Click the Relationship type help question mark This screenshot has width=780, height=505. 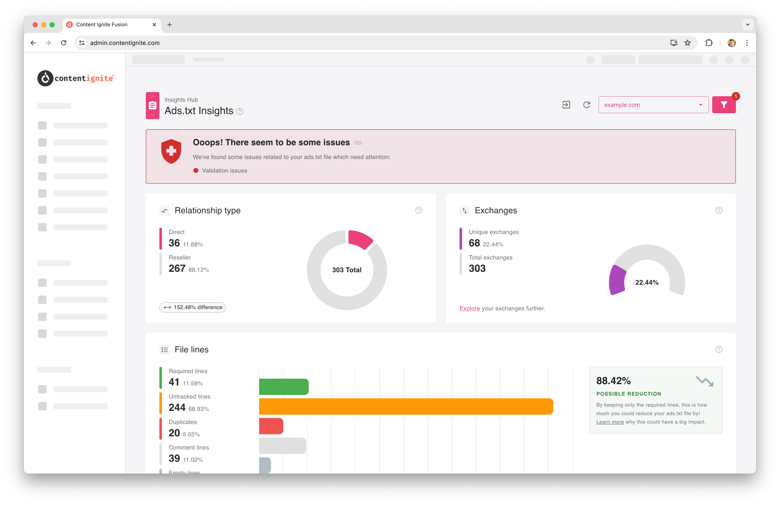[x=419, y=210]
